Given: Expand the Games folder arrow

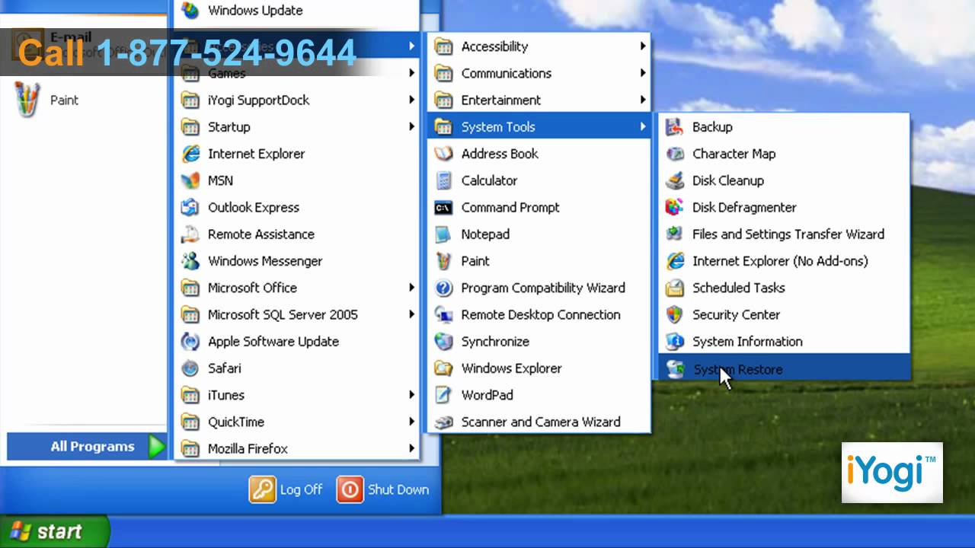Looking at the screenshot, I should pos(411,73).
